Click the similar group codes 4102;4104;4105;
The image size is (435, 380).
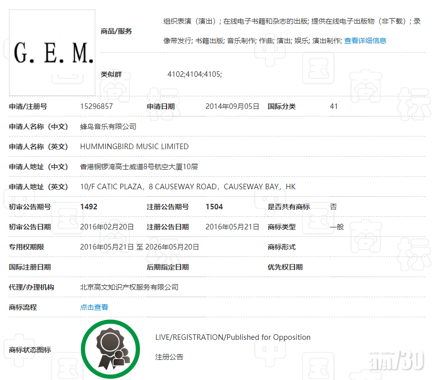(x=195, y=74)
